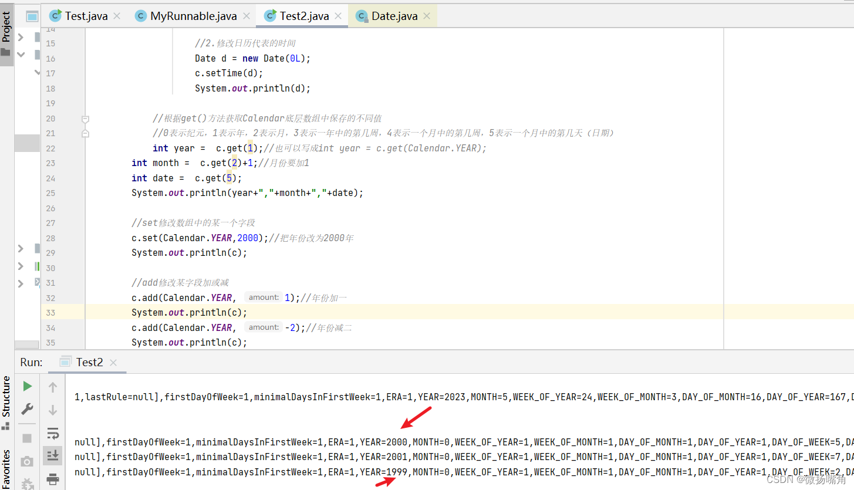Click the amount: hint on line 34
This screenshot has width=854, height=490.
(x=263, y=327)
